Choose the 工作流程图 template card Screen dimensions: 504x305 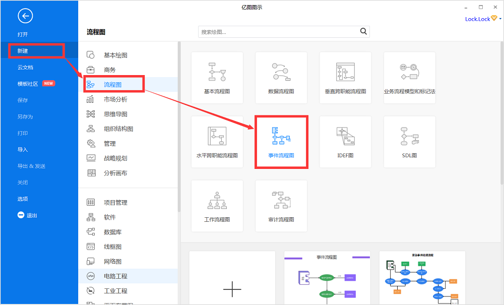(x=217, y=206)
